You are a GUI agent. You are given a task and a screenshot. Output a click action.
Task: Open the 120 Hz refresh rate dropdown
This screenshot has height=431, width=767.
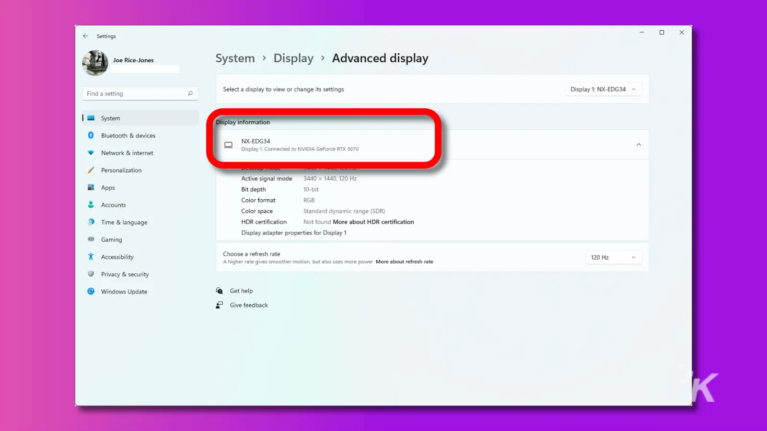614,257
